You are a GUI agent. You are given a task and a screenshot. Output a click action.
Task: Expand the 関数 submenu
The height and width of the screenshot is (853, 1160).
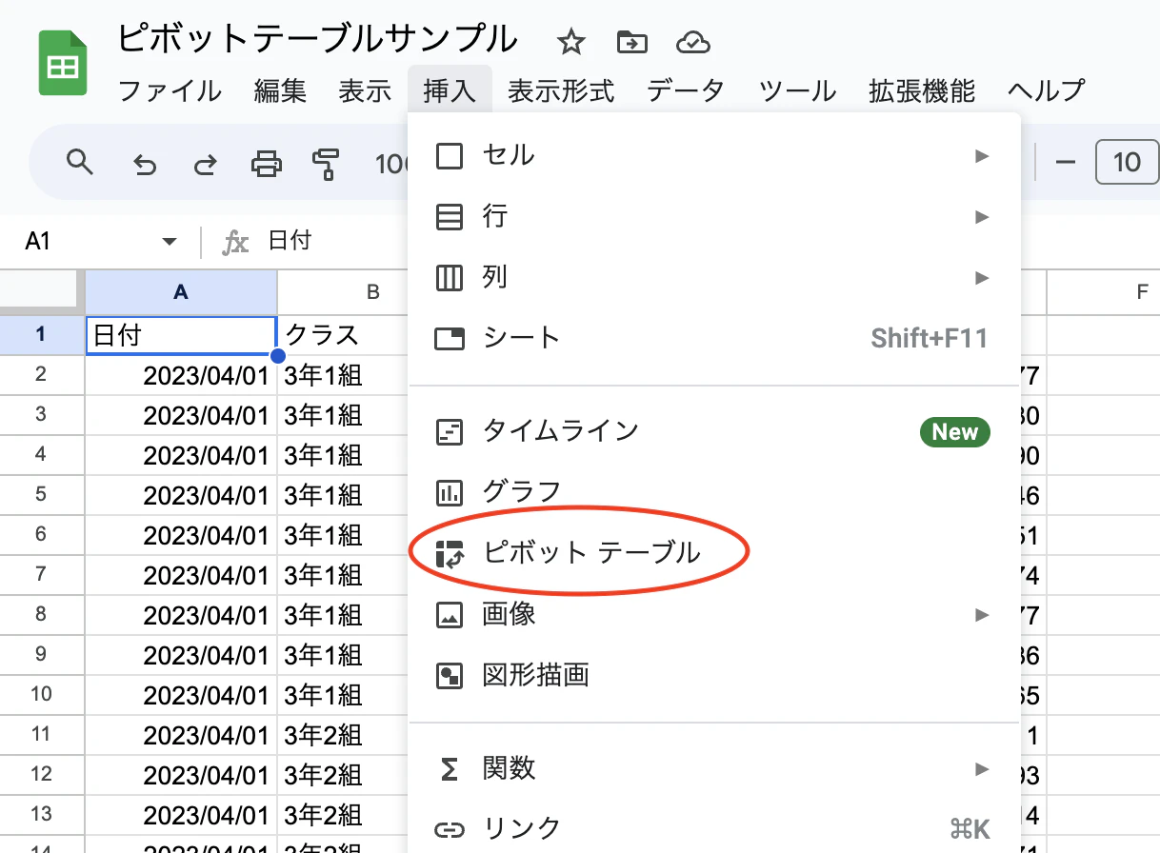click(981, 769)
